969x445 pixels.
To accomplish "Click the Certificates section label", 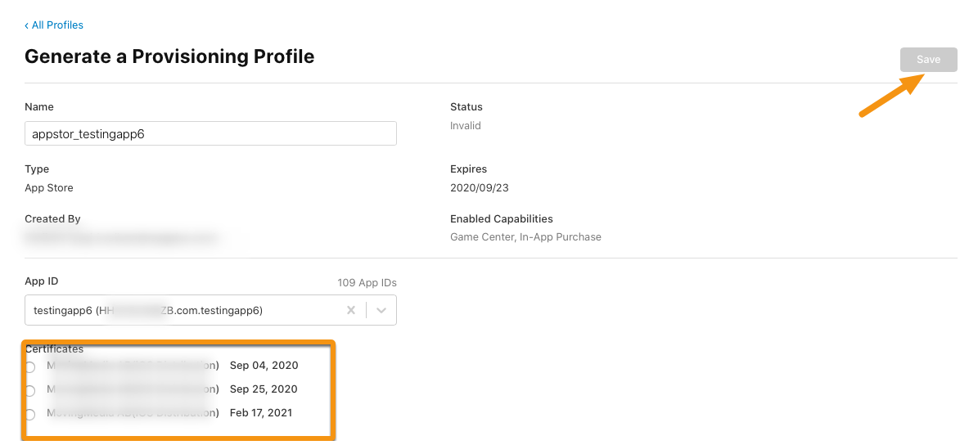I will click(x=54, y=349).
